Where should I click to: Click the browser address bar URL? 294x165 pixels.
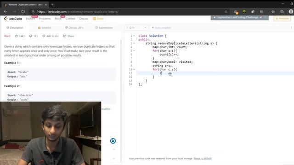[x=78, y=11]
